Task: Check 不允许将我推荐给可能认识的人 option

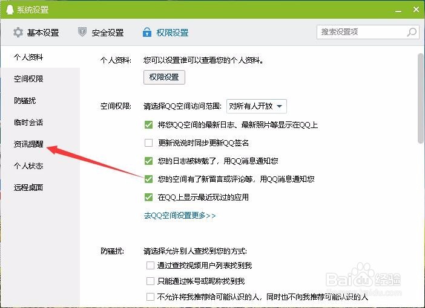Action: pyautogui.click(x=150, y=297)
